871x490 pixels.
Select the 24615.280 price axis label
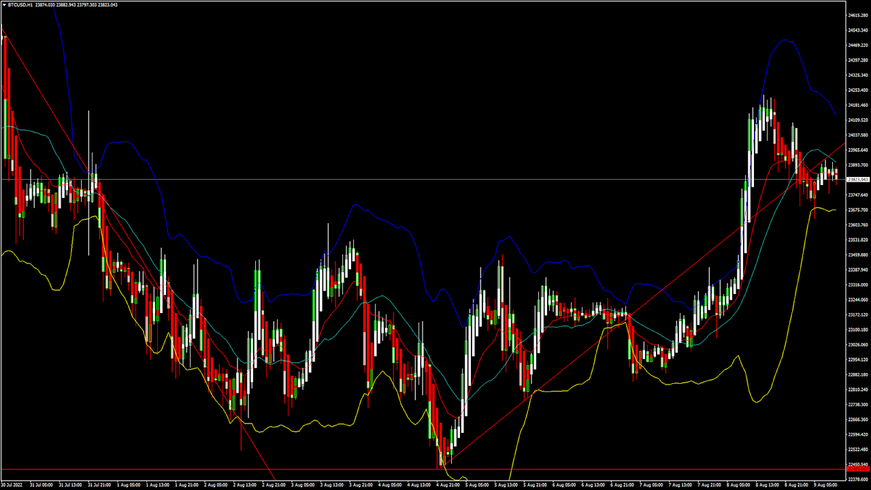(857, 15)
